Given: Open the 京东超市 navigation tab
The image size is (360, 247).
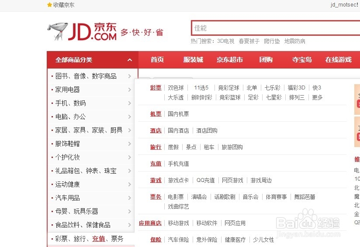Looking at the screenshot, I should tap(230, 60).
